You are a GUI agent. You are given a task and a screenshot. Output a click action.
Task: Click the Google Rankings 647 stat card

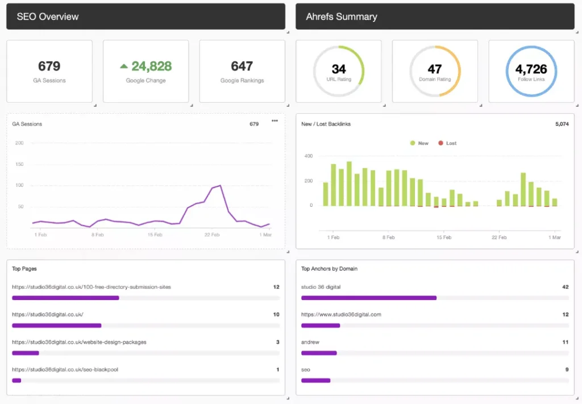(242, 71)
